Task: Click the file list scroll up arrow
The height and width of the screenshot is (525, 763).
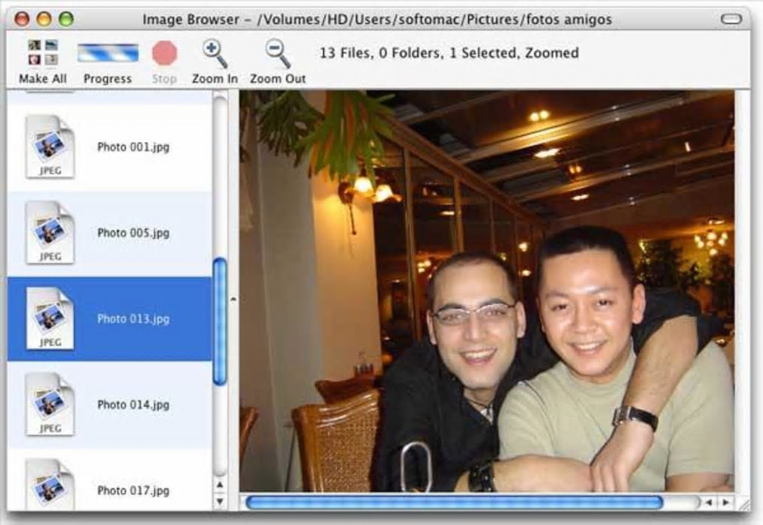Action: tap(220, 485)
